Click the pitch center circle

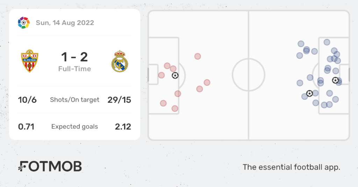(249, 75)
